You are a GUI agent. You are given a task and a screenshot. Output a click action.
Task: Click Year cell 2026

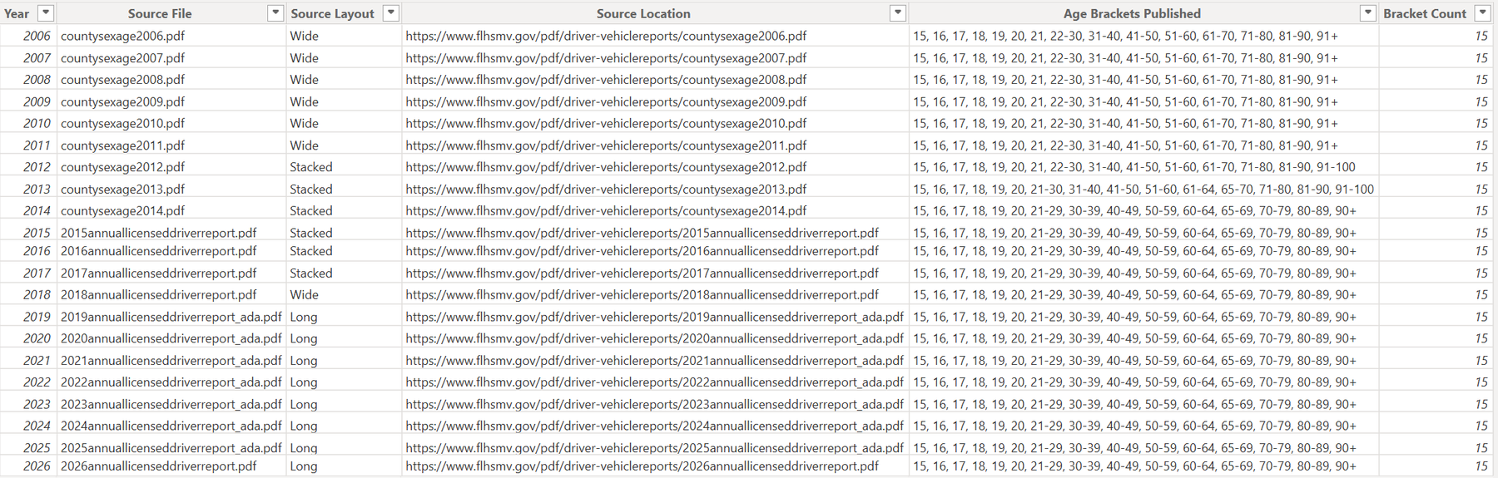[37, 466]
